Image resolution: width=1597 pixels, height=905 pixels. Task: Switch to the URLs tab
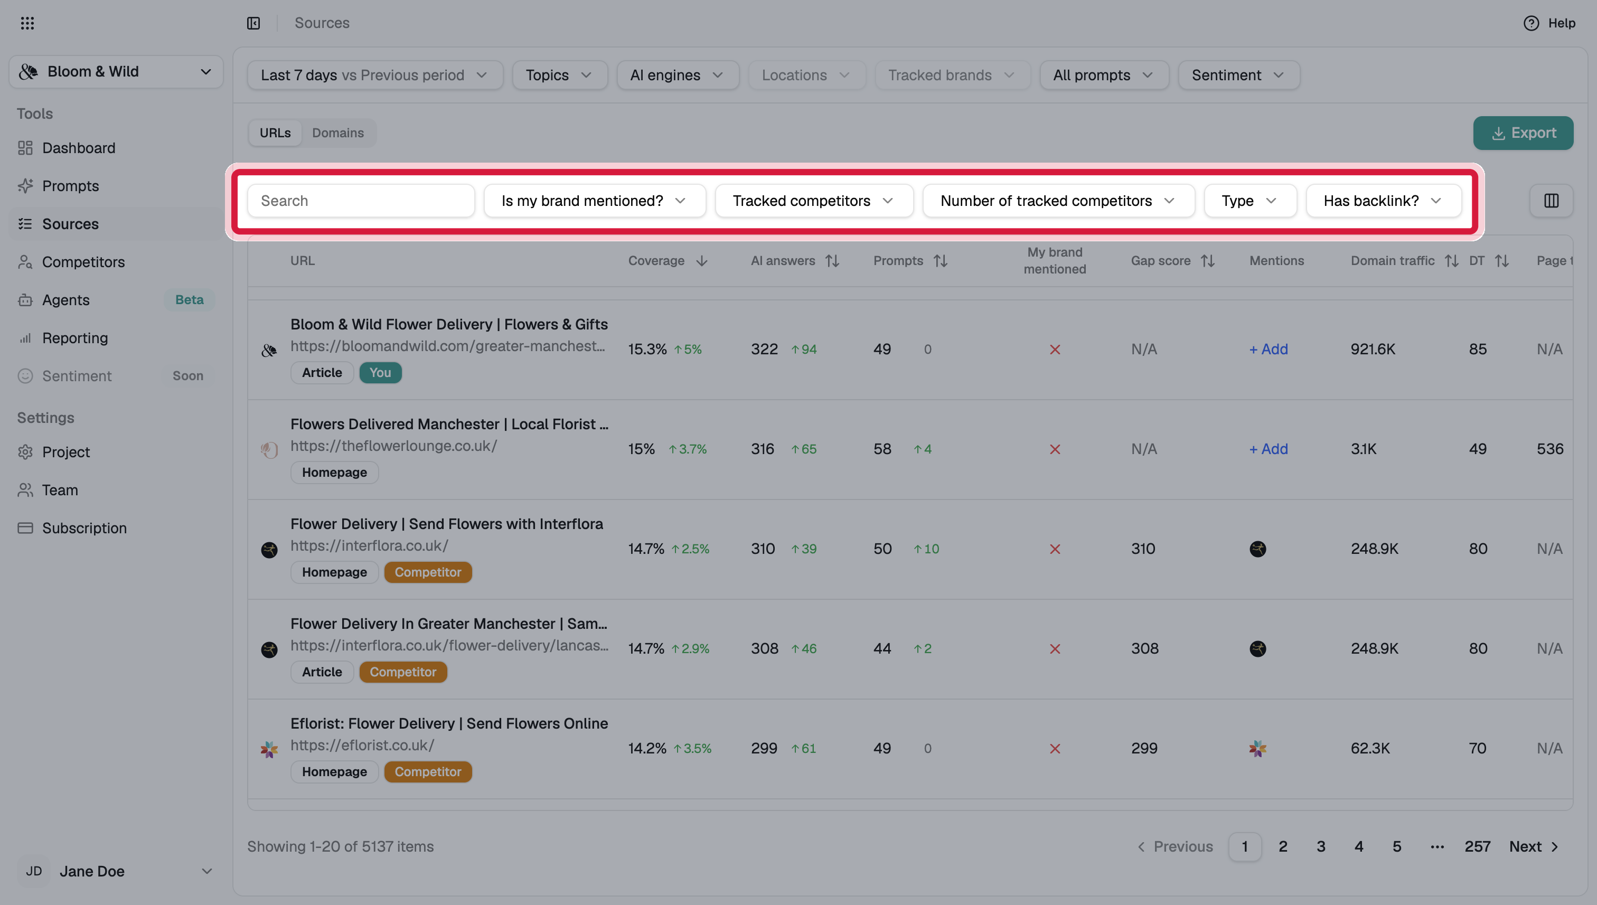(x=275, y=133)
